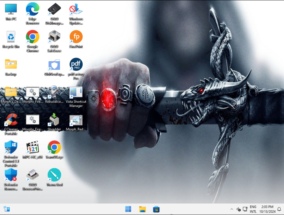This screenshot has height=215, width=284.
Task: Select the TeamOS.xyz Chrome shortcut
Action: (x=54, y=150)
